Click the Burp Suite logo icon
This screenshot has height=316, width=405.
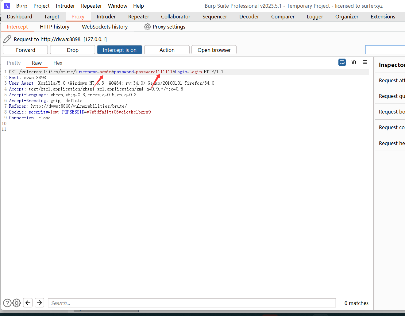pyautogui.click(x=7, y=6)
